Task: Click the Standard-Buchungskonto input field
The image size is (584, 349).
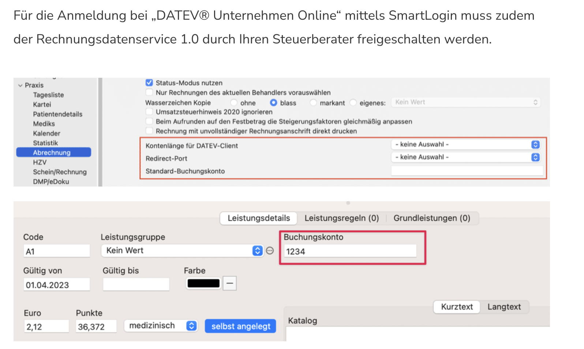Action: [467, 171]
